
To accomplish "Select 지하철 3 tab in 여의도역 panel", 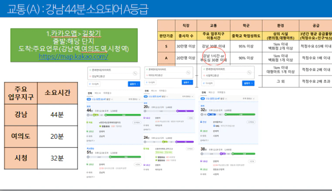I will [163, 91].
